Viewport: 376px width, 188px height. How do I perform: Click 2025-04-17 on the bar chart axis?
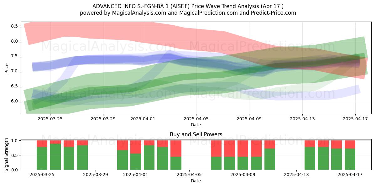coord(350,175)
